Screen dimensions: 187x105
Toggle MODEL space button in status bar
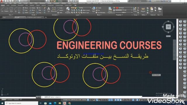84,100
